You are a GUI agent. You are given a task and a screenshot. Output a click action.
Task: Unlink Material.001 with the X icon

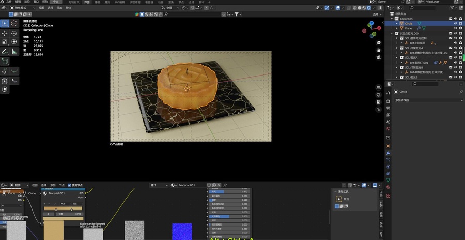coord(219,185)
